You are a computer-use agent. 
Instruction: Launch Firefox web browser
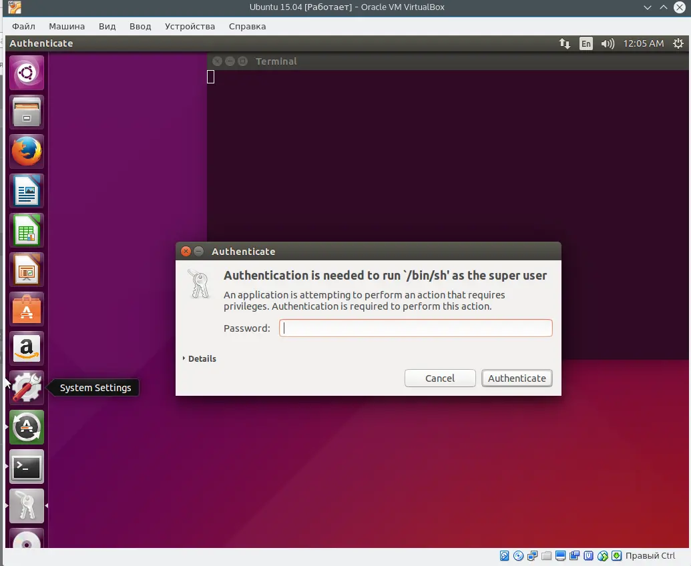pos(27,152)
